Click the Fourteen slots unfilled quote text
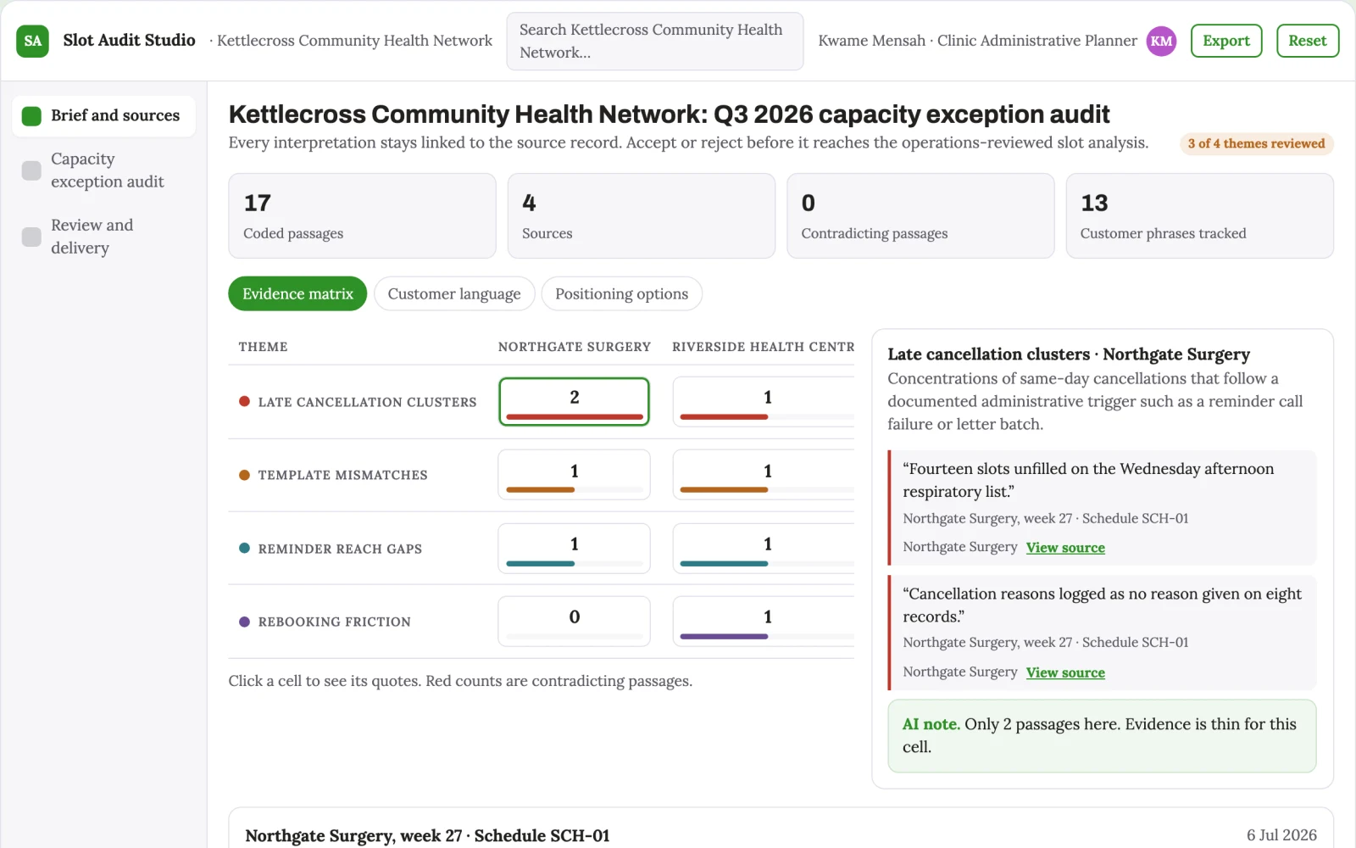 click(x=1088, y=480)
